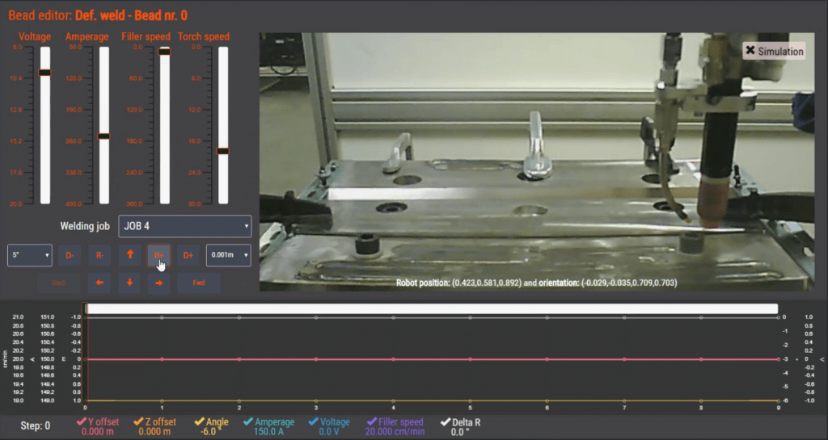Screen dimensions: 828x440
Task: Click the white bead progress bar above chart
Action: pyautogui.click(x=432, y=308)
